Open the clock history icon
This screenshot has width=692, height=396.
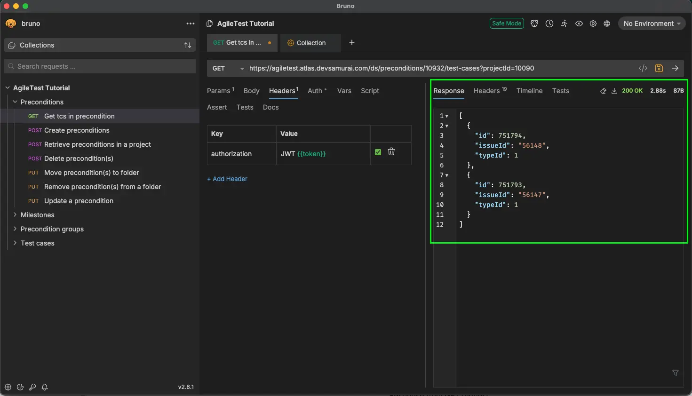pyautogui.click(x=549, y=24)
